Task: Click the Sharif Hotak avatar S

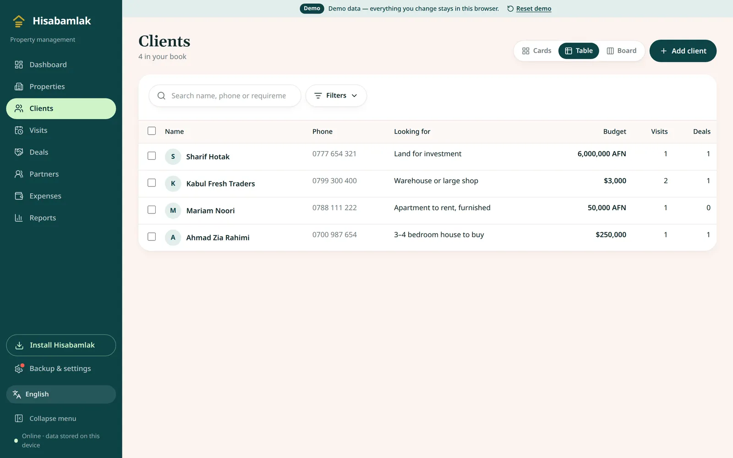Action: (x=173, y=157)
